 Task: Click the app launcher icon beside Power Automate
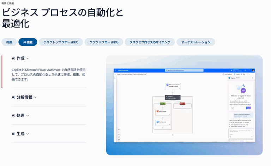click(x=116, y=70)
